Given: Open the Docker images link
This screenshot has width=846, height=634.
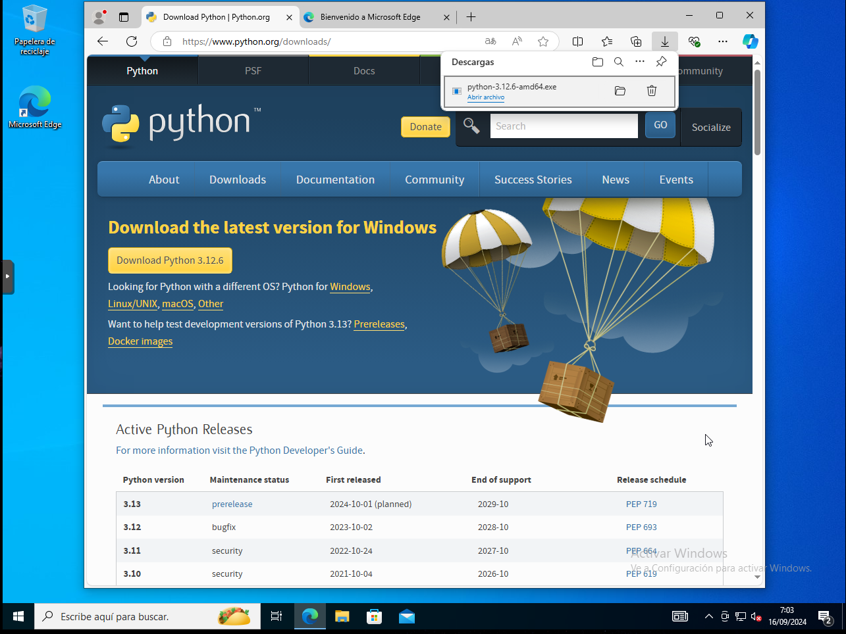Looking at the screenshot, I should [140, 341].
